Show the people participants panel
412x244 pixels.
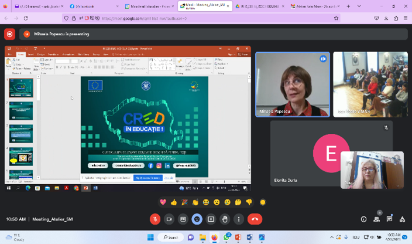click(x=376, y=219)
